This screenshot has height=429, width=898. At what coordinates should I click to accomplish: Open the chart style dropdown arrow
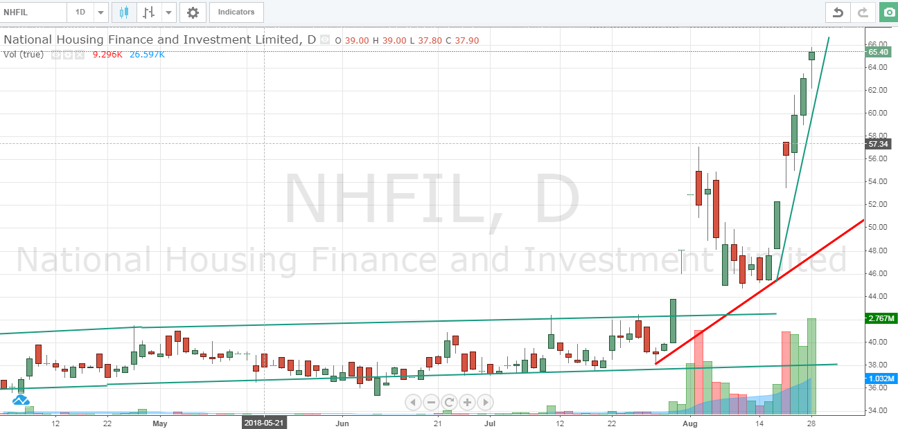tap(169, 12)
